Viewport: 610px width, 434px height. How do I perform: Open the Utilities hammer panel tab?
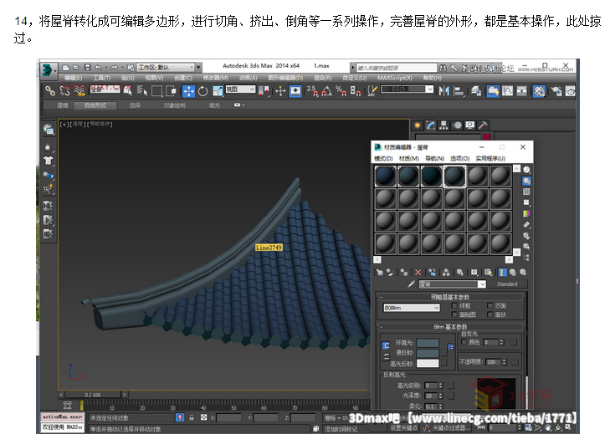tap(483, 125)
